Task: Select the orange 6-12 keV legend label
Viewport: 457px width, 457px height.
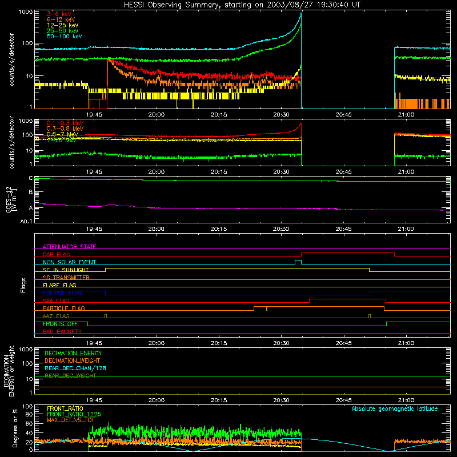Action: pyautogui.click(x=61, y=19)
